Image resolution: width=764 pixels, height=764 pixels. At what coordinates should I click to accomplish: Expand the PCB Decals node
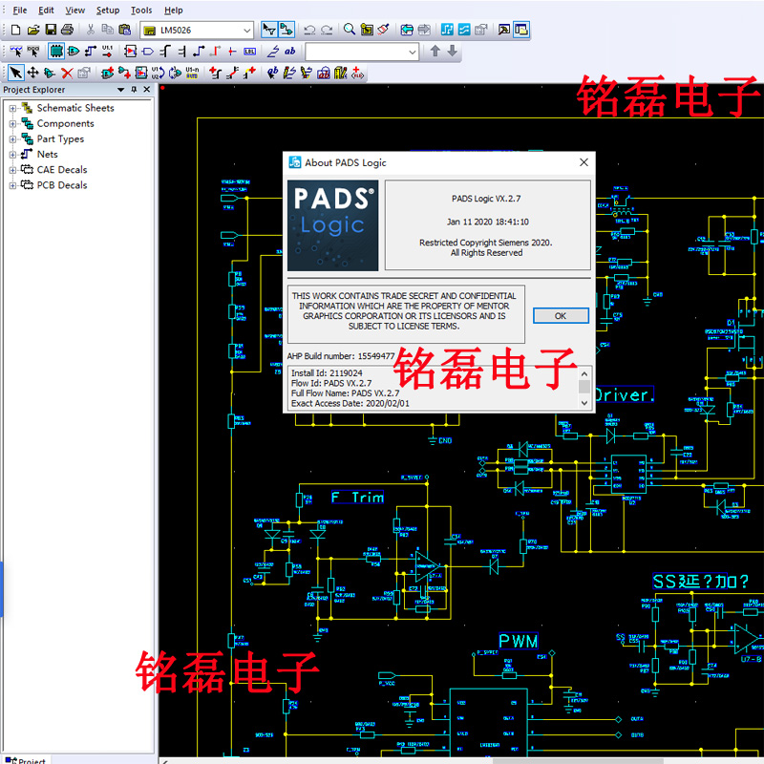pyautogui.click(x=12, y=185)
